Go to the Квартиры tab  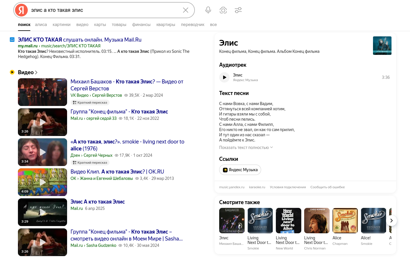point(166,25)
